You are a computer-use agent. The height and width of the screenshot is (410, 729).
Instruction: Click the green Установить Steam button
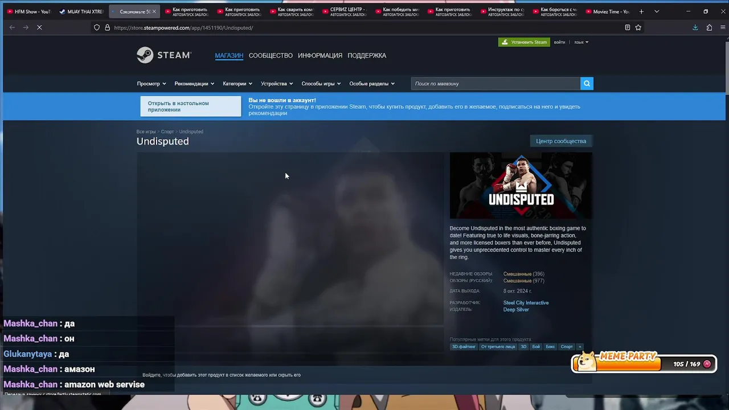click(524, 42)
